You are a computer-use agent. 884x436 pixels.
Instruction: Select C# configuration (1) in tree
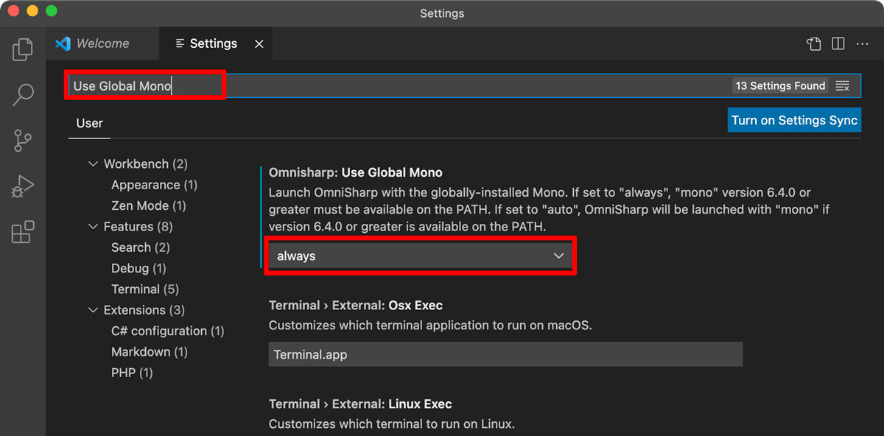pyautogui.click(x=167, y=331)
